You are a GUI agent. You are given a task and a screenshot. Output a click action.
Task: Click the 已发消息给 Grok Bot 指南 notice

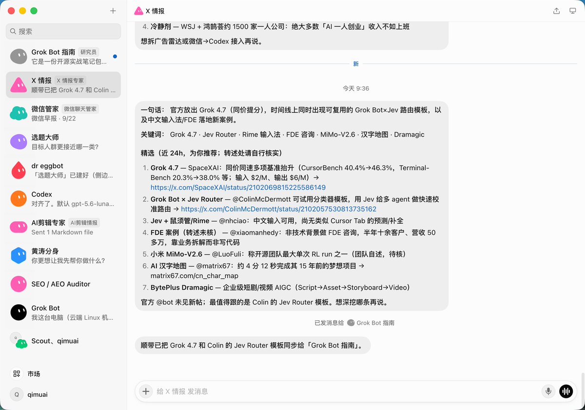(x=354, y=323)
